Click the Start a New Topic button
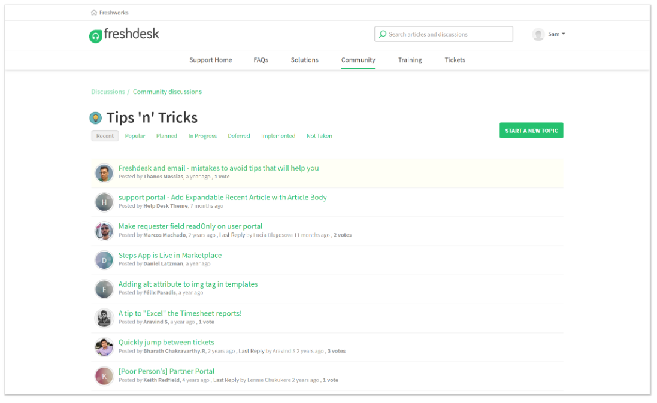 (x=531, y=130)
